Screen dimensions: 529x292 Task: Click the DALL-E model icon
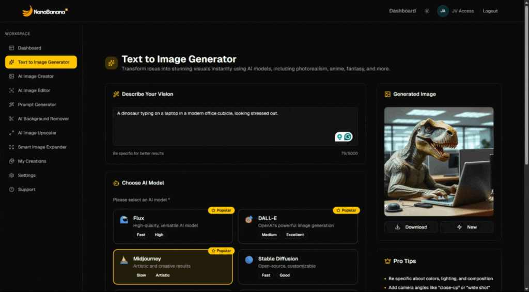pyautogui.click(x=249, y=220)
